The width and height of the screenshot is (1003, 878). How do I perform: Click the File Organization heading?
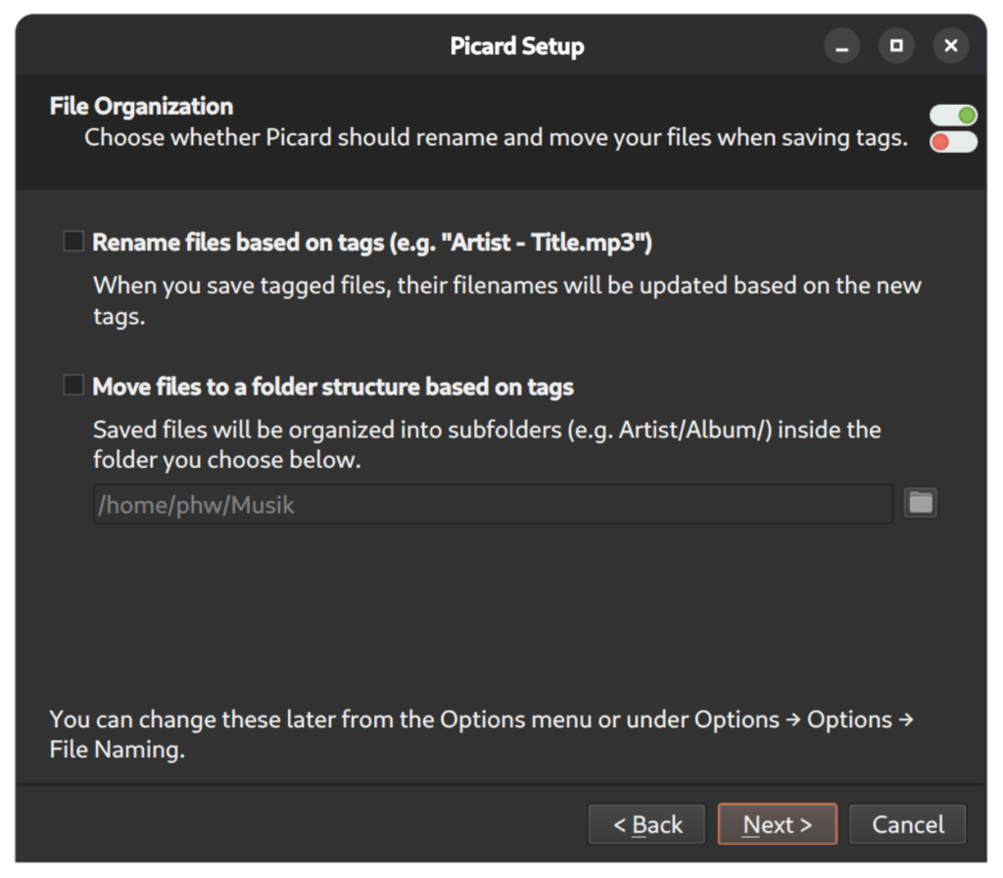tap(141, 106)
